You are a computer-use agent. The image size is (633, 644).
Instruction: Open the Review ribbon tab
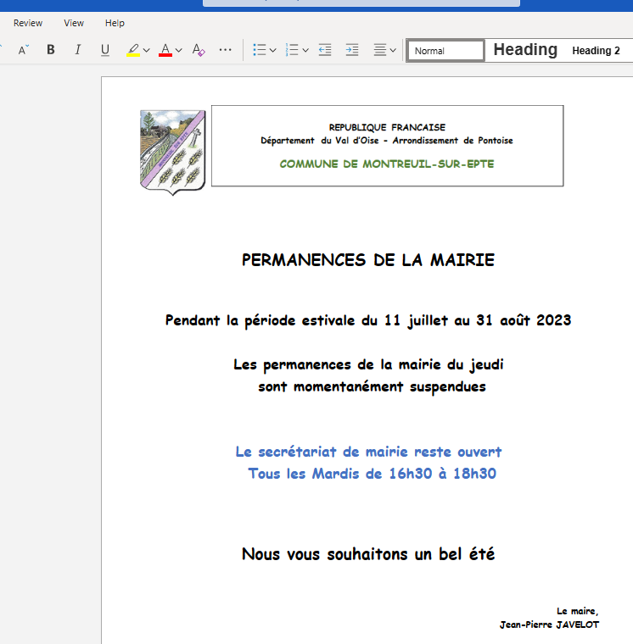point(27,23)
